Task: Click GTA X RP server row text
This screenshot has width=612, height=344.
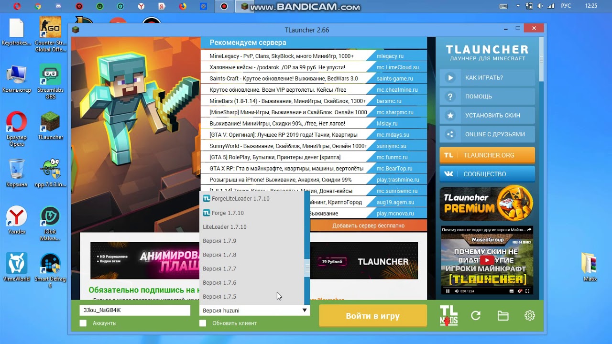Action: click(286, 169)
